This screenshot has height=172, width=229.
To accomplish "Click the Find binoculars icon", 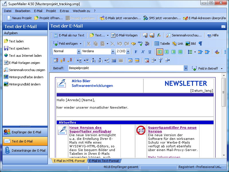I will (133, 44).
